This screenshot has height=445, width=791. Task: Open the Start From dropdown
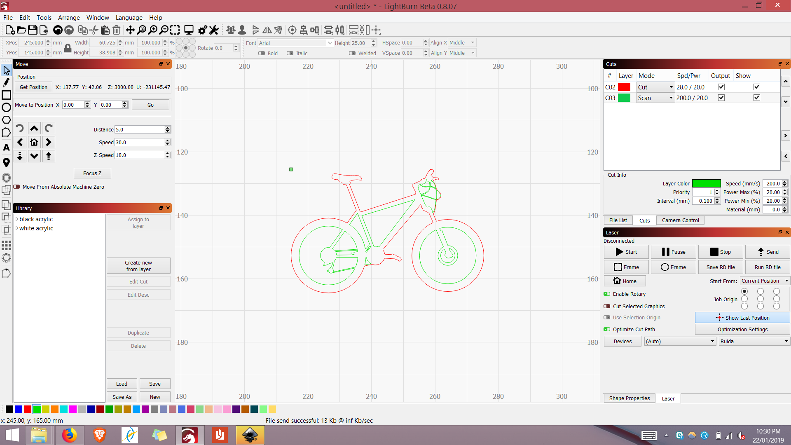(765, 281)
